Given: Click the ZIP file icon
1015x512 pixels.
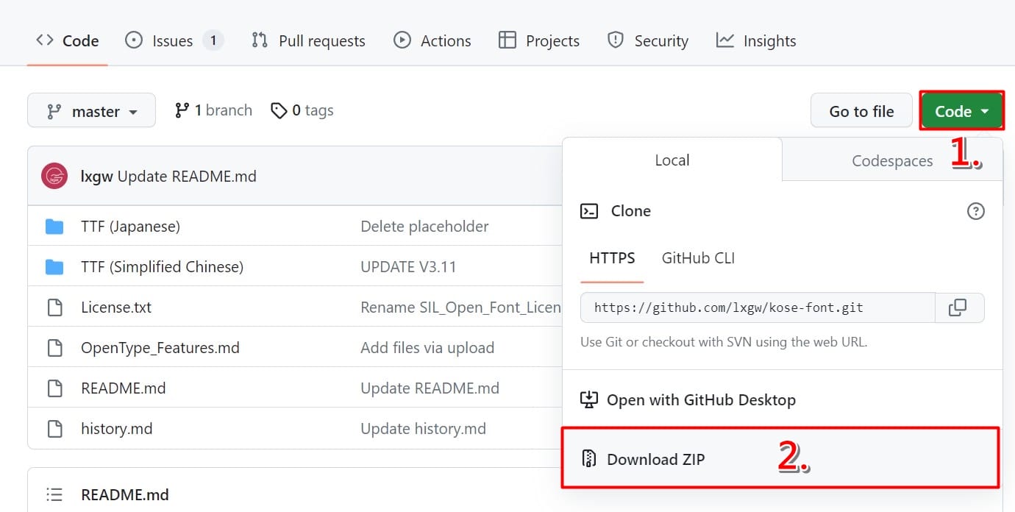Looking at the screenshot, I should point(588,459).
